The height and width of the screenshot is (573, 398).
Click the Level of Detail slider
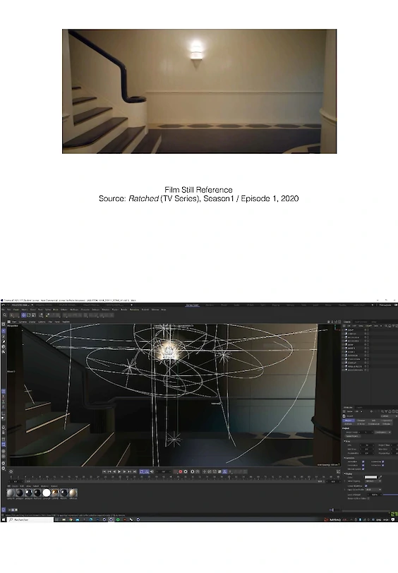390,495
